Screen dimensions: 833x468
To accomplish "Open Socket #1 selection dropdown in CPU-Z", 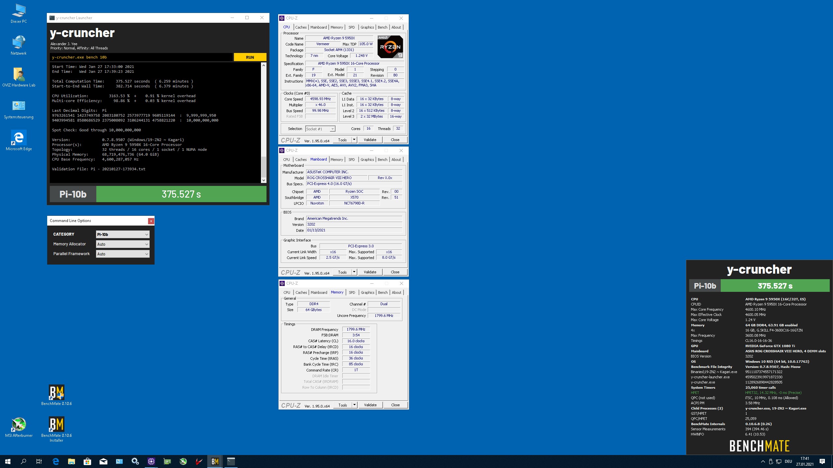I will [x=320, y=129].
